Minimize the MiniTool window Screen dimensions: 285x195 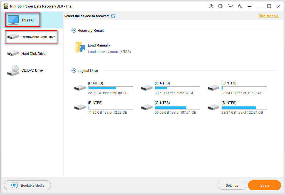(x=259, y=7)
